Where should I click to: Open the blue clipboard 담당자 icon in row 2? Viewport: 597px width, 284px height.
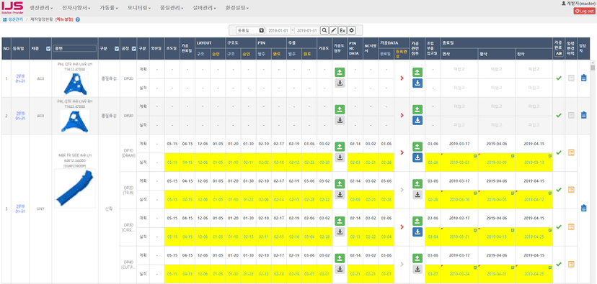coord(583,115)
